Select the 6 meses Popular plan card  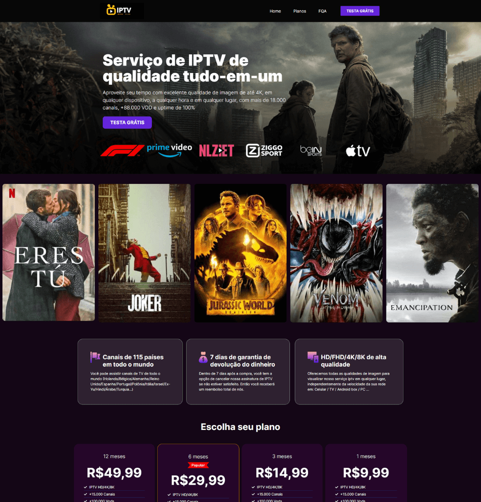[198, 473]
